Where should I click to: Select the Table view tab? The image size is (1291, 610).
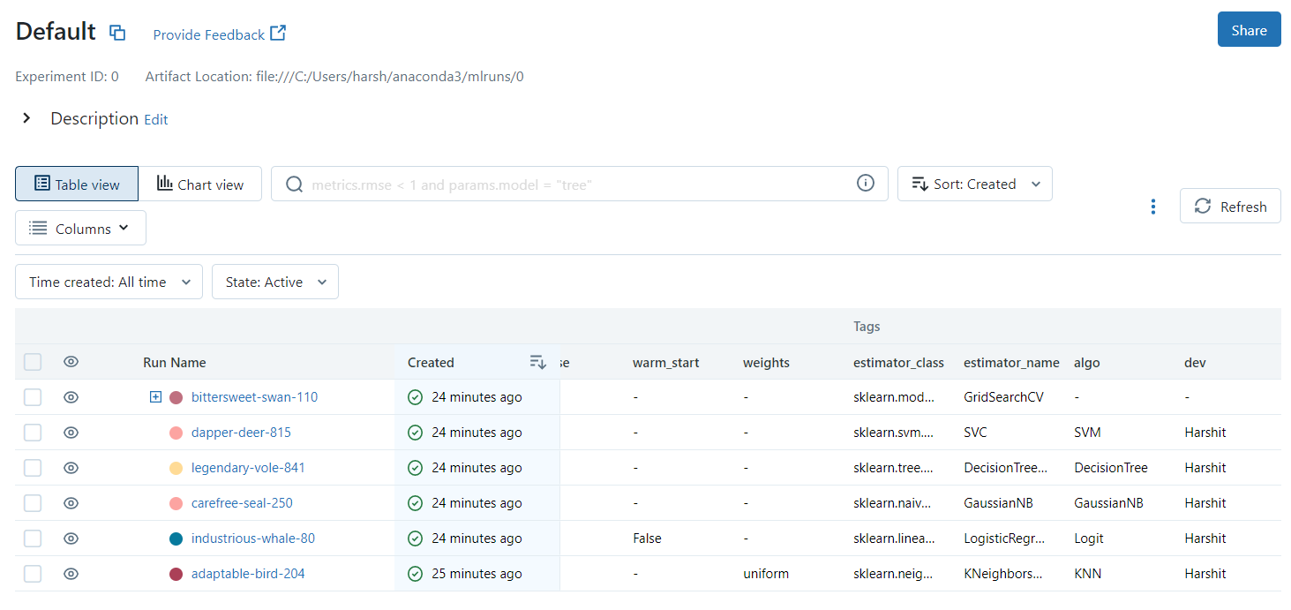pyautogui.click(x=76, y=184)
